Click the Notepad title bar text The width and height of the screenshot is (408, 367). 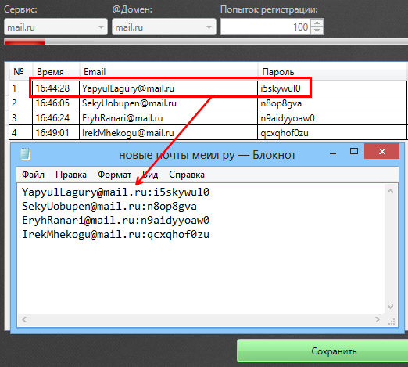(207, 155)
